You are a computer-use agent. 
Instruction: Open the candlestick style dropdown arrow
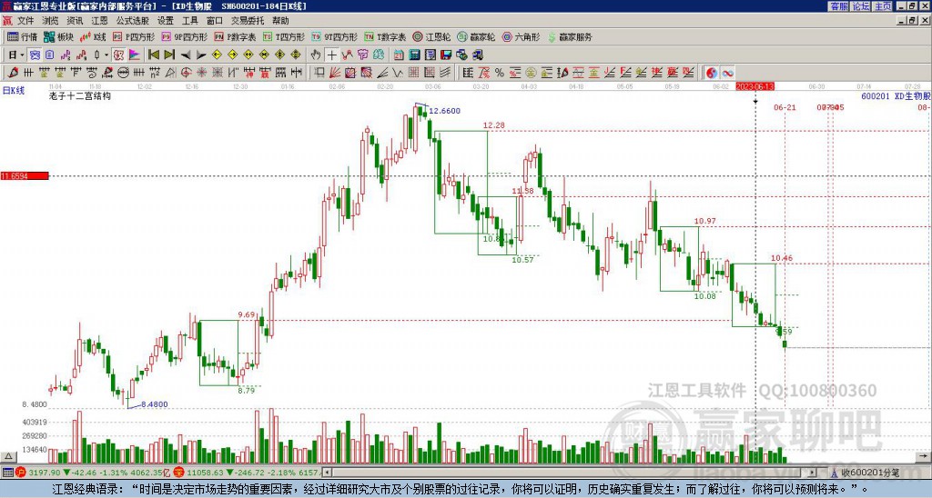(106, 55)
